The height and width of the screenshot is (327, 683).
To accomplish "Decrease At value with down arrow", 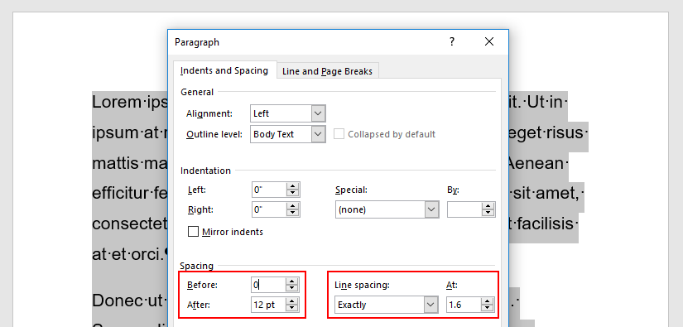I will [x=488, y=309].
